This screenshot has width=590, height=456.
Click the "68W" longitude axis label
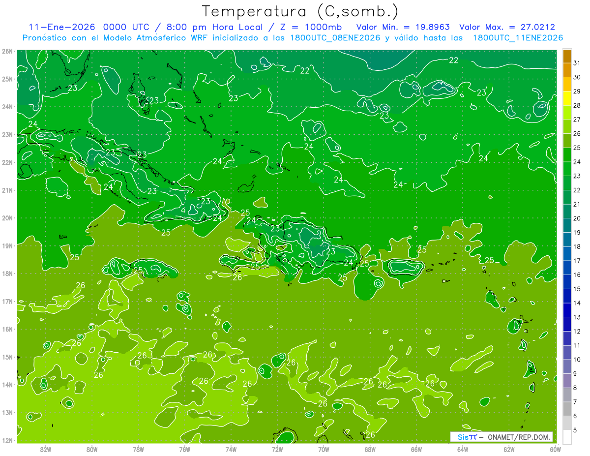coord(370,449)
